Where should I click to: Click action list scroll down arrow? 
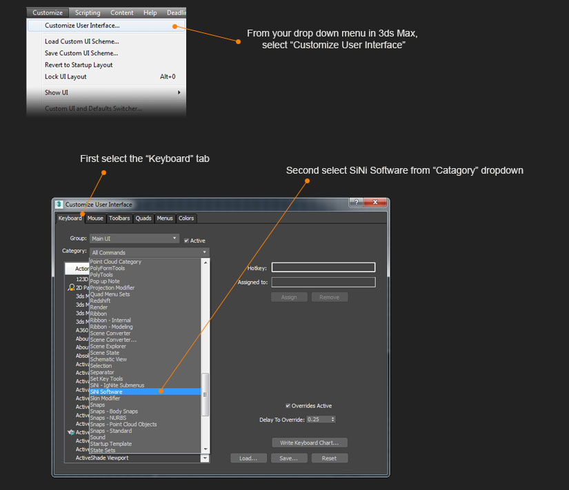pos(206,458)
